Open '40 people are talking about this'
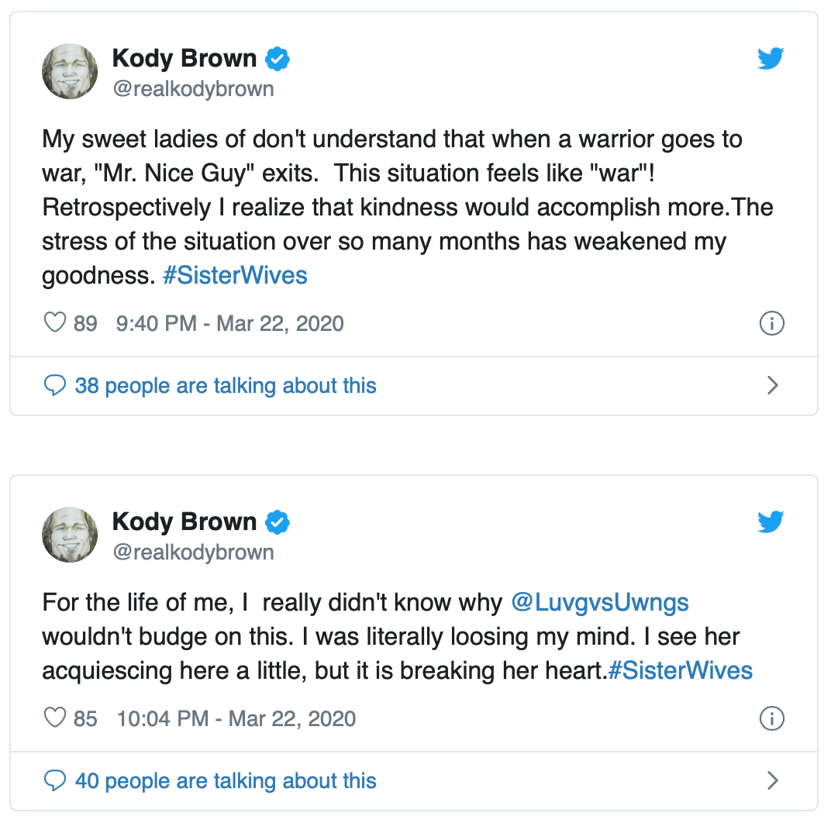 pyautogui.click(x=225, y=780)
